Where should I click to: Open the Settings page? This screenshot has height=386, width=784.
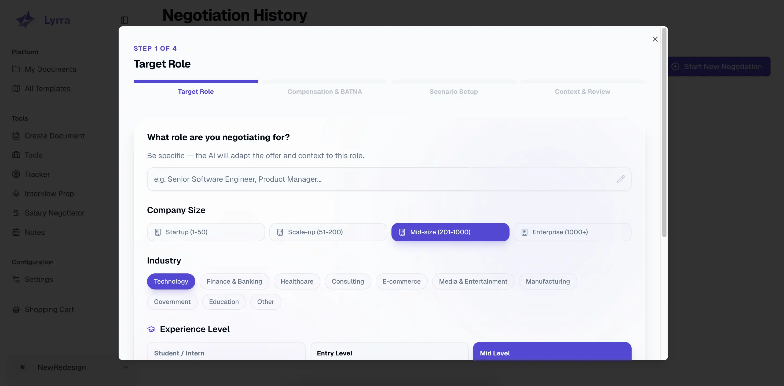(39, 279)
